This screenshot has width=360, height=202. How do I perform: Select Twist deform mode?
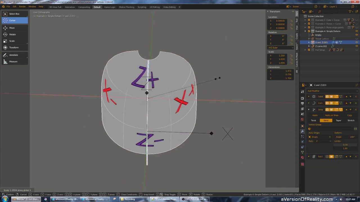(314, 120)
